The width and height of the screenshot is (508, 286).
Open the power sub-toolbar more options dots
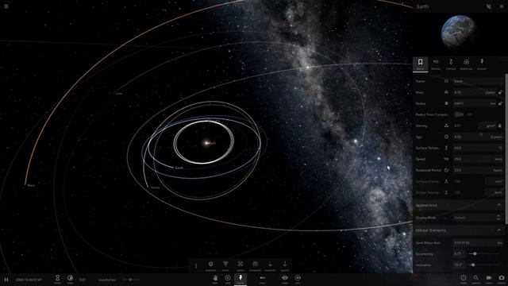196,266
